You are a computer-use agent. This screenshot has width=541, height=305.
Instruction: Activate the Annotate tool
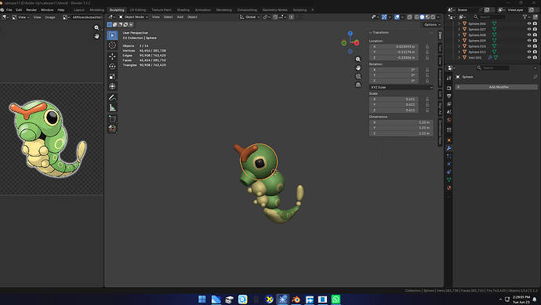click(x=112, y=98)
